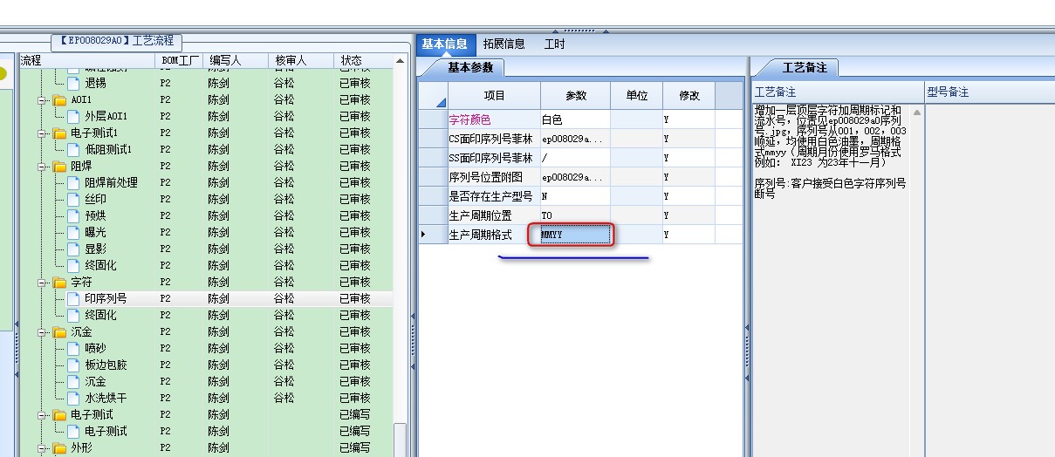The height and width of the screenshot is (457, 1055).
Task: Select the 阻焊前处理 process step
Action: pos(111,183)
